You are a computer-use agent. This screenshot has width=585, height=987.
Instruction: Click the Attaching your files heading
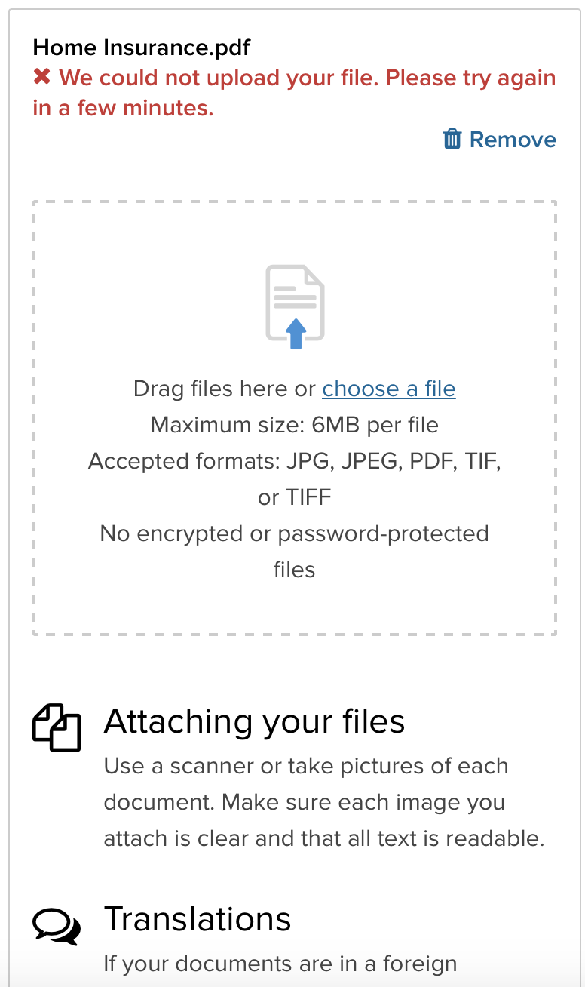point(254,721)
